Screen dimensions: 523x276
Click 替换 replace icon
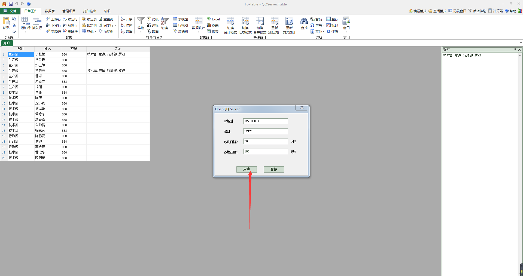pos(316,19)
